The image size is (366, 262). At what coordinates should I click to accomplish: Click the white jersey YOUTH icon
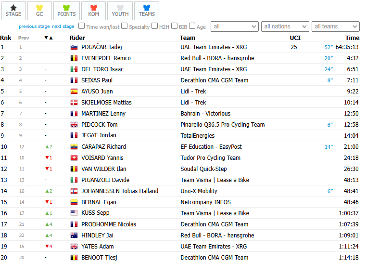click(120, 8)
